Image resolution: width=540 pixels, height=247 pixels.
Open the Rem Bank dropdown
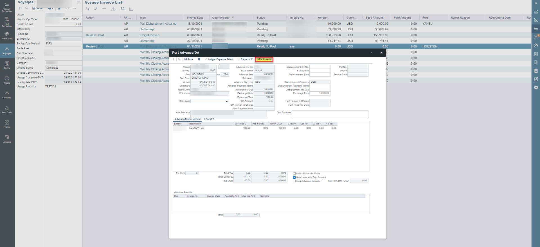[227, 101]
